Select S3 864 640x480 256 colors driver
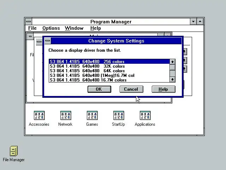The image size is (226, 170). (x=109, y=61)
